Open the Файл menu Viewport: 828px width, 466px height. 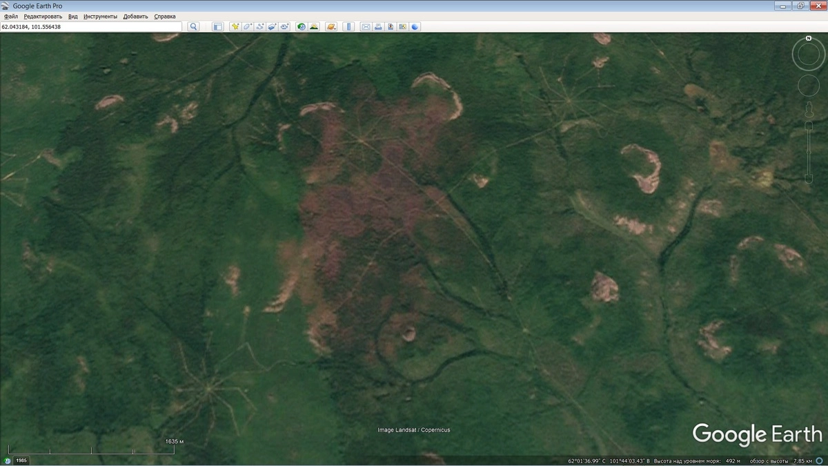tap(10, 16)
